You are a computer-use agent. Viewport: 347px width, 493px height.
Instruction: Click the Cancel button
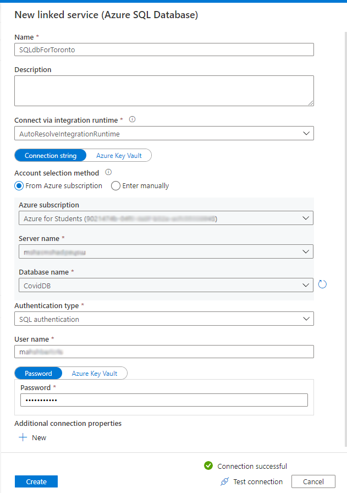coord(313,481)
